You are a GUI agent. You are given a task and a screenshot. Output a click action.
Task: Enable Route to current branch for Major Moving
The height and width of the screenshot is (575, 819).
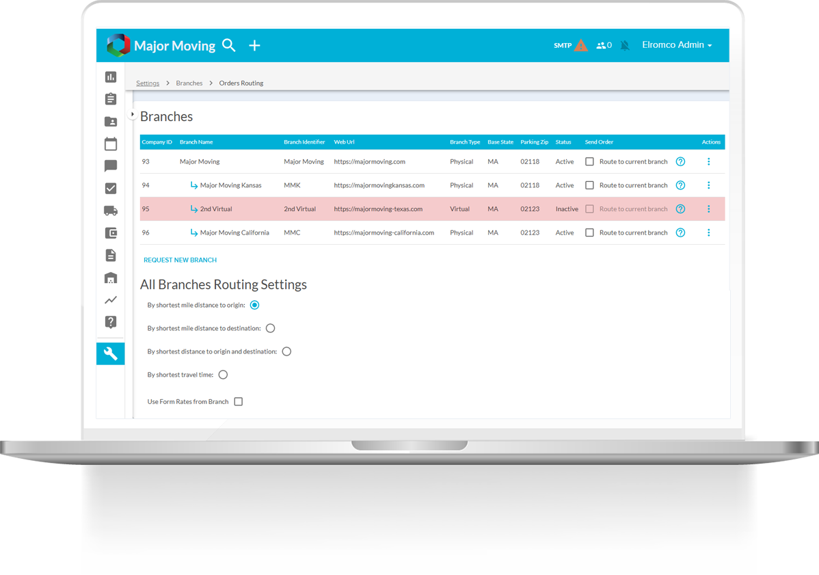(x=589, y=162)
